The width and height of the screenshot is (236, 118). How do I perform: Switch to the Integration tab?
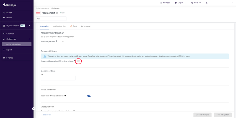44,26
